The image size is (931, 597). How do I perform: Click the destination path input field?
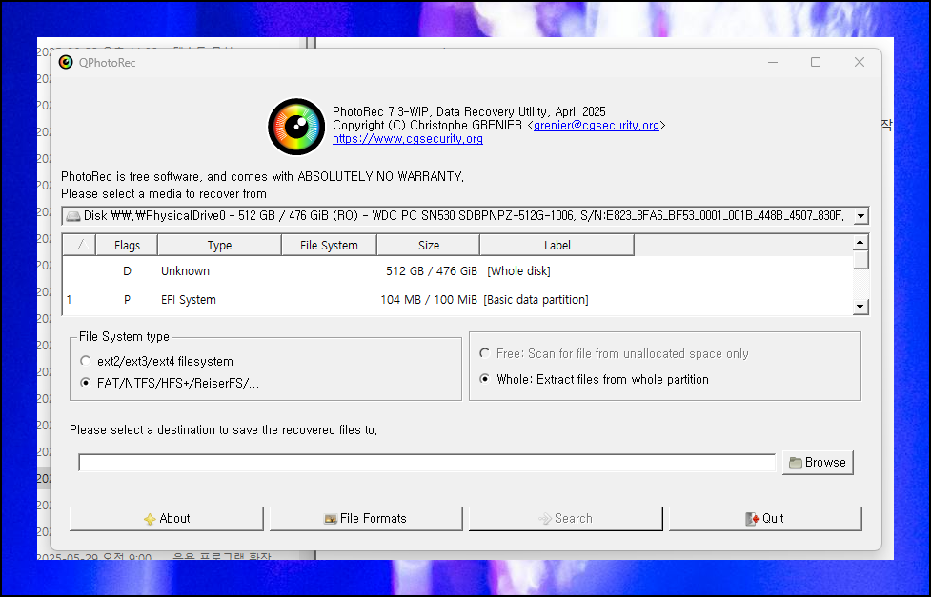(427, 463)
